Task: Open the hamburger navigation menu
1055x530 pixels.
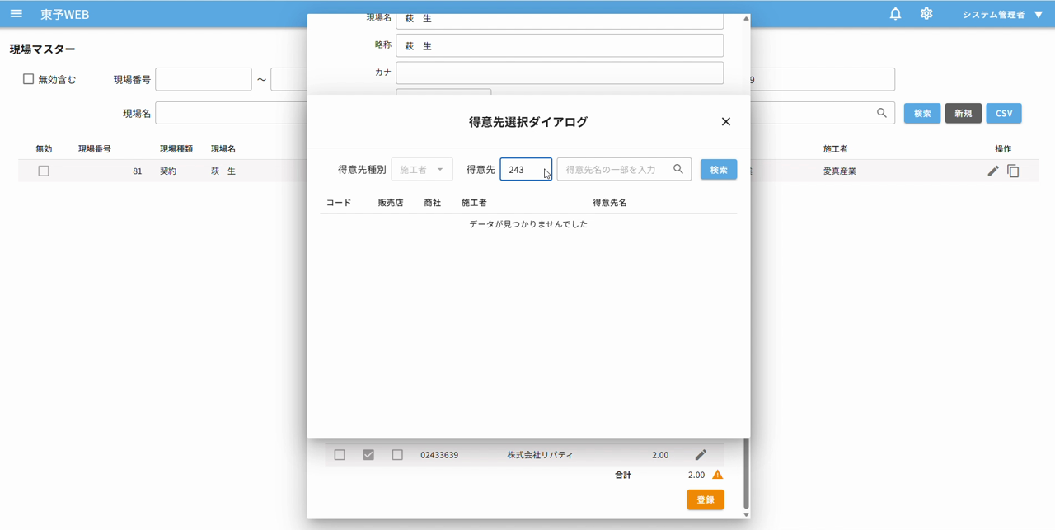Action: 16,14
